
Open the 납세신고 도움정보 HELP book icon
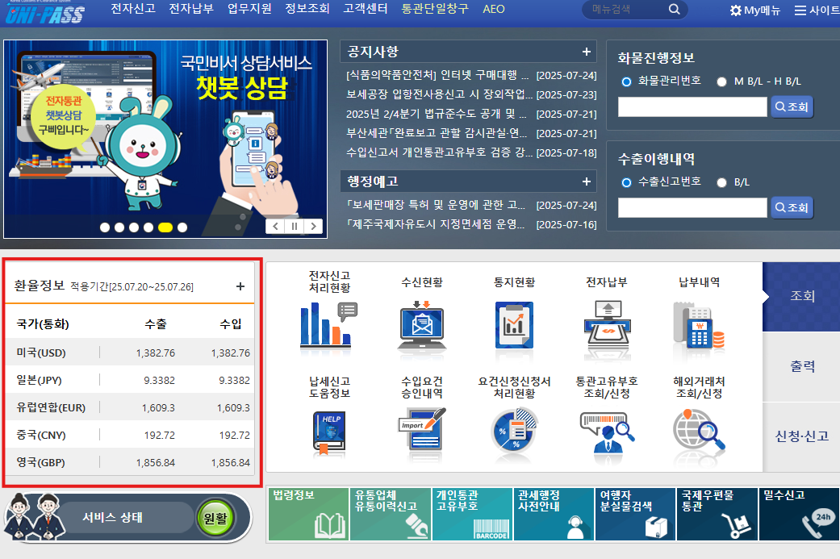click(x=329, y=432)
